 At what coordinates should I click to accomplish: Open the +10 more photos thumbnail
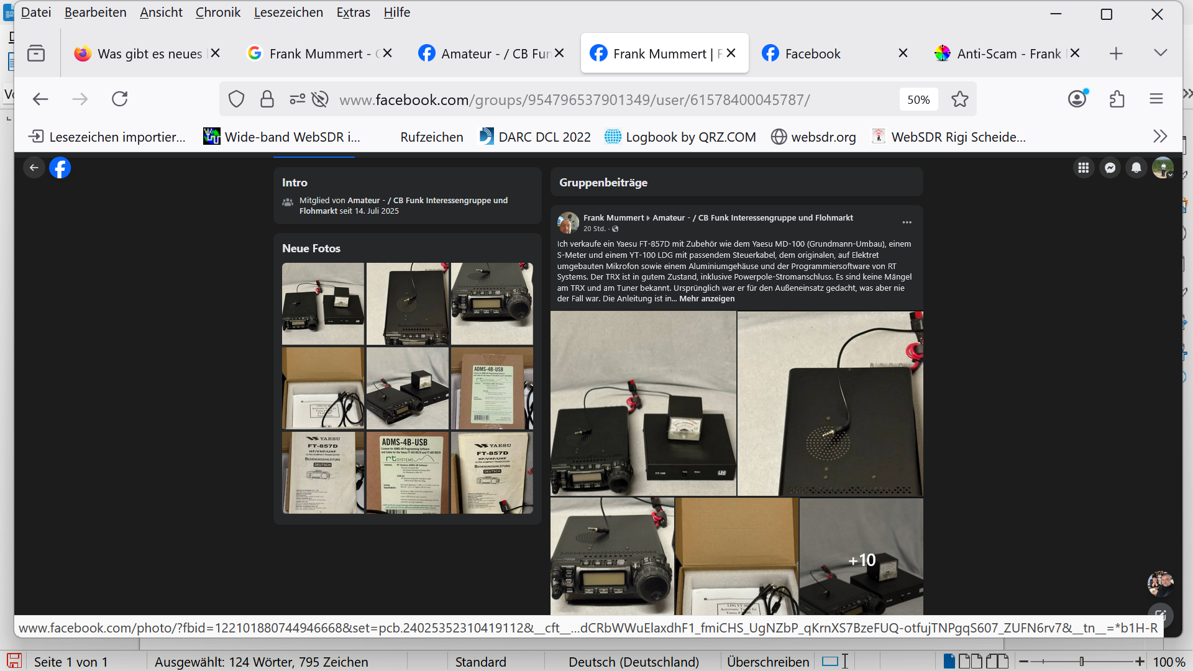(861, 559)
